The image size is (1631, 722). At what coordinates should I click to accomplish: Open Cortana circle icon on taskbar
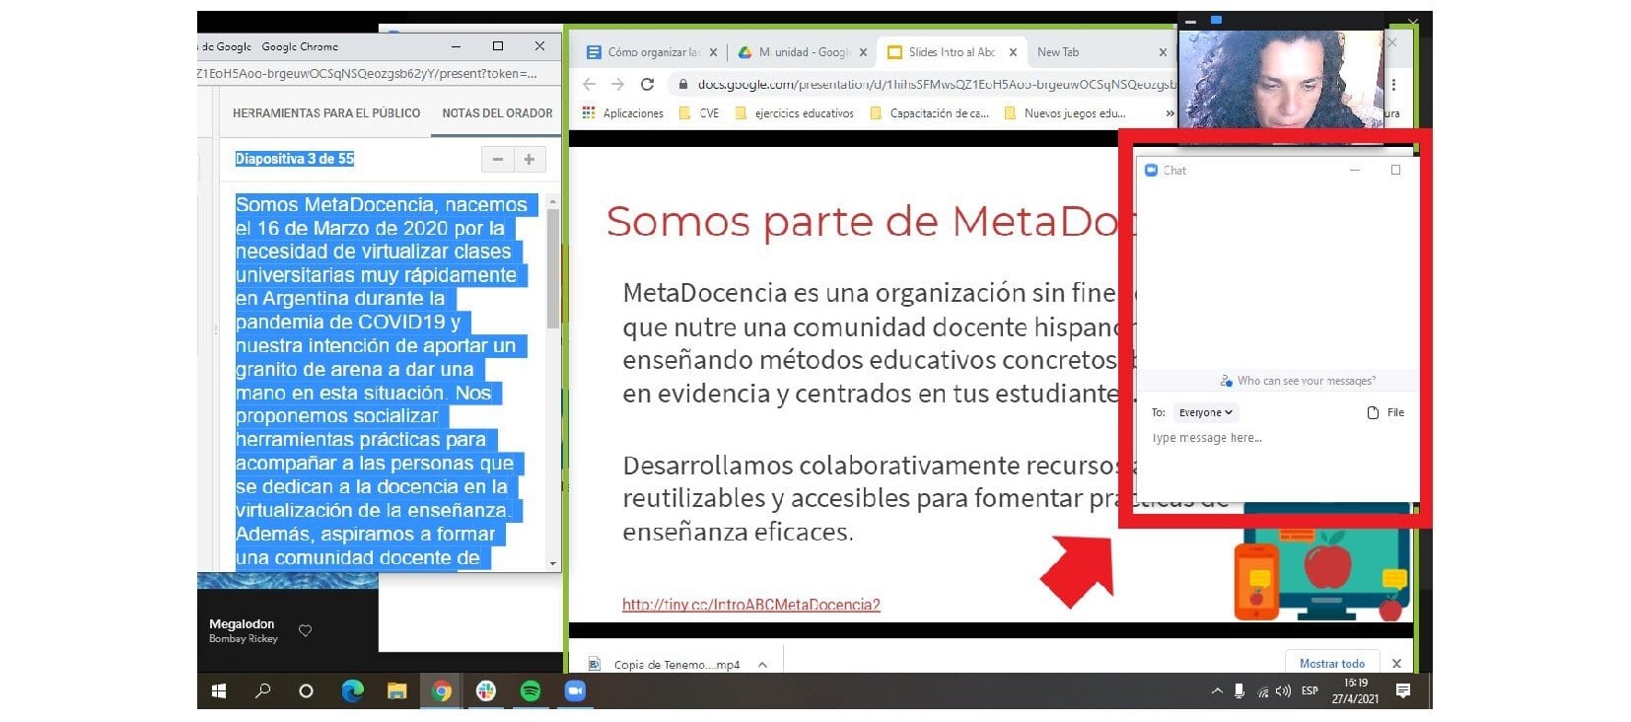[306, 691]
